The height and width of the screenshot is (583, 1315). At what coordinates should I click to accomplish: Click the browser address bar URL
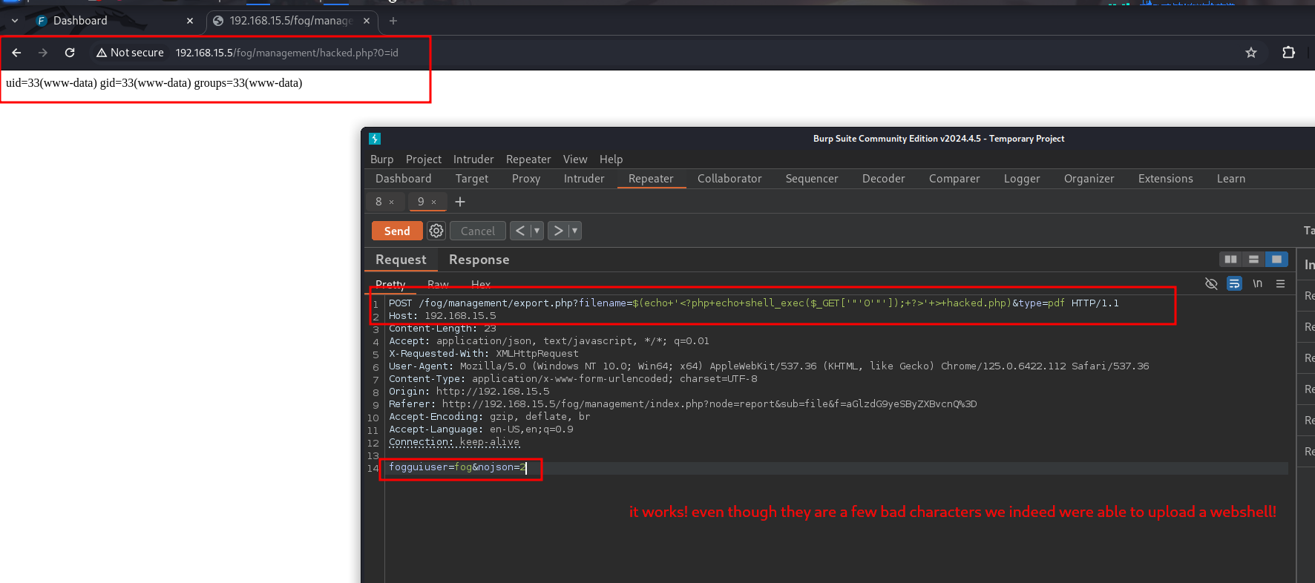coord(287,53)
